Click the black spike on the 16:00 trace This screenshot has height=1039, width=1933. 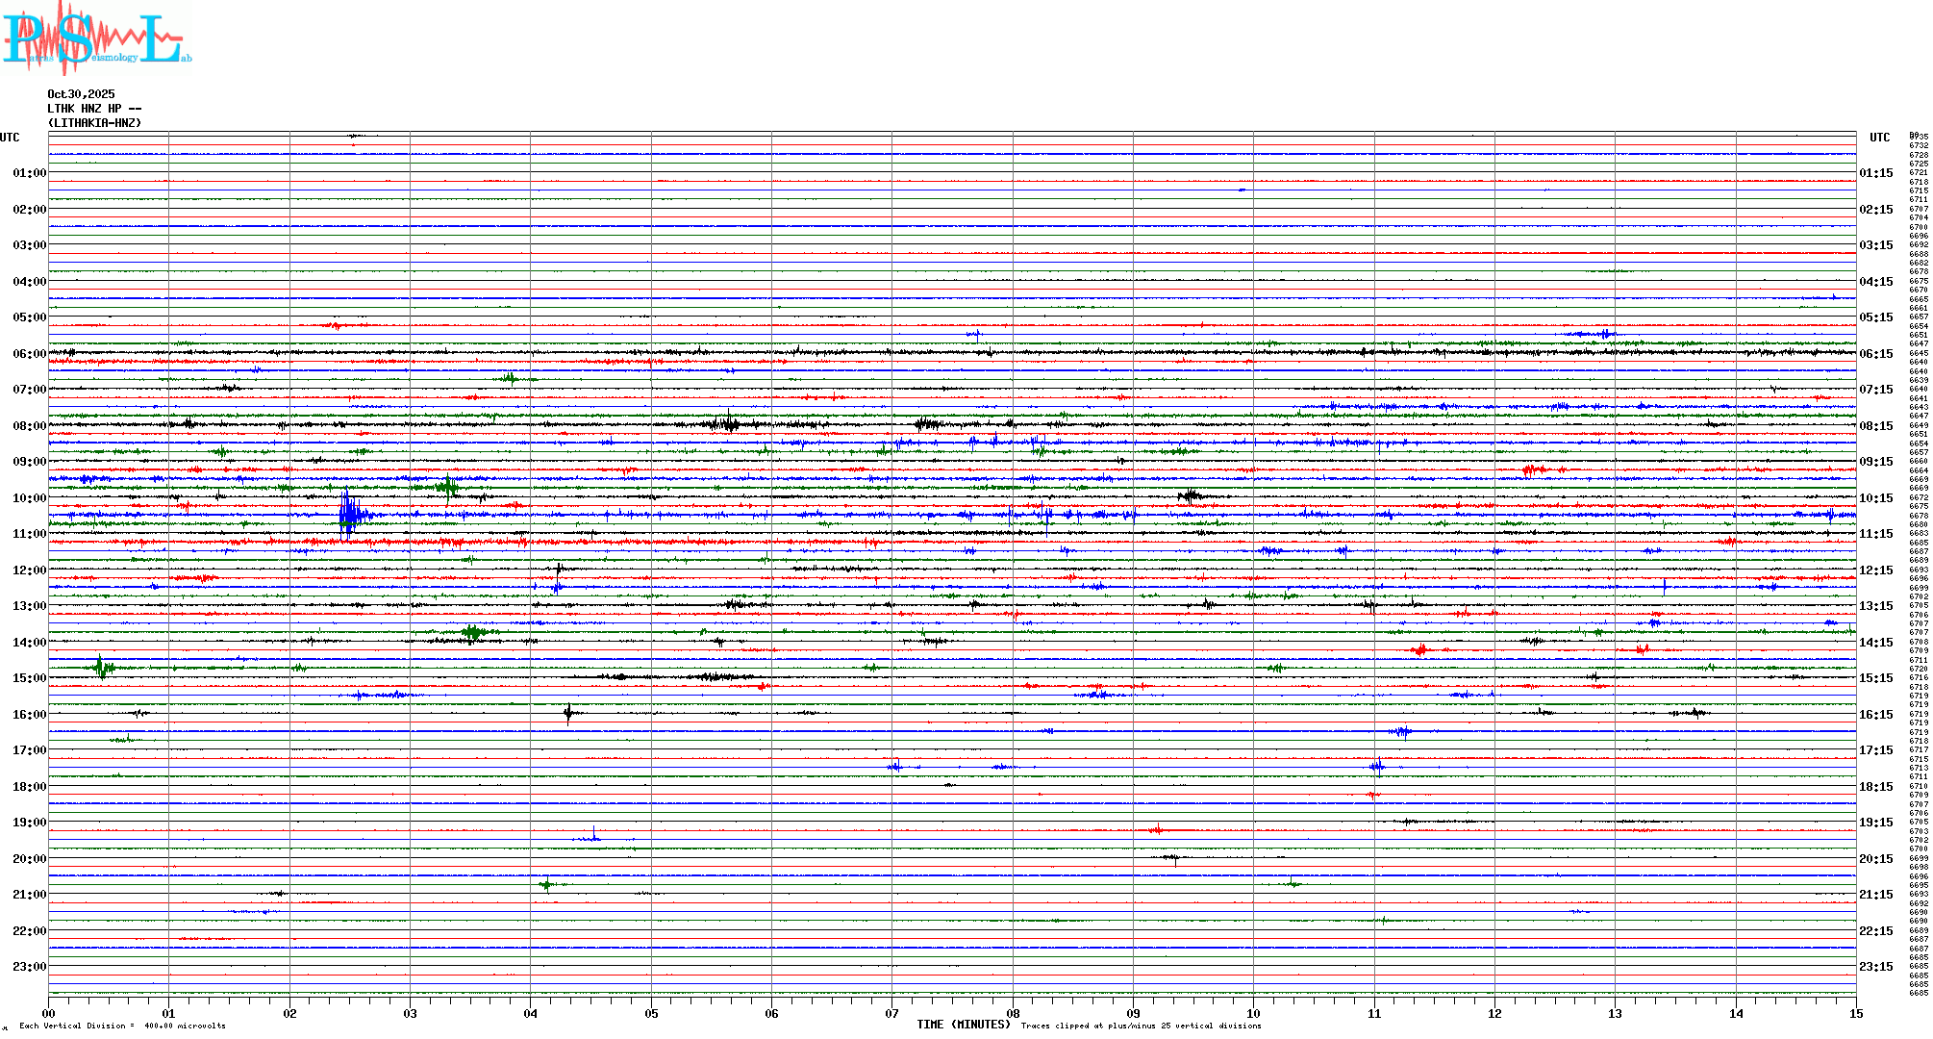click(568, 713)
